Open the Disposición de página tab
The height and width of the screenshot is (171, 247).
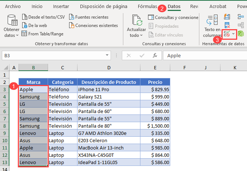[x=104, y=7]
